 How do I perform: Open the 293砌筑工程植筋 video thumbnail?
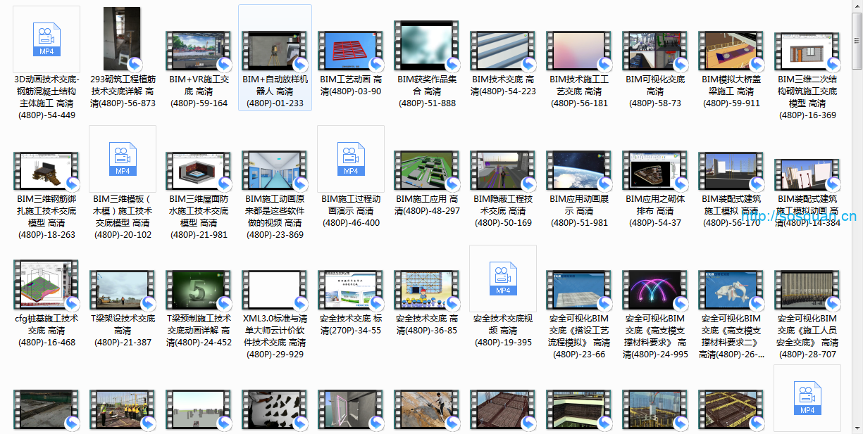pos(122,39)
